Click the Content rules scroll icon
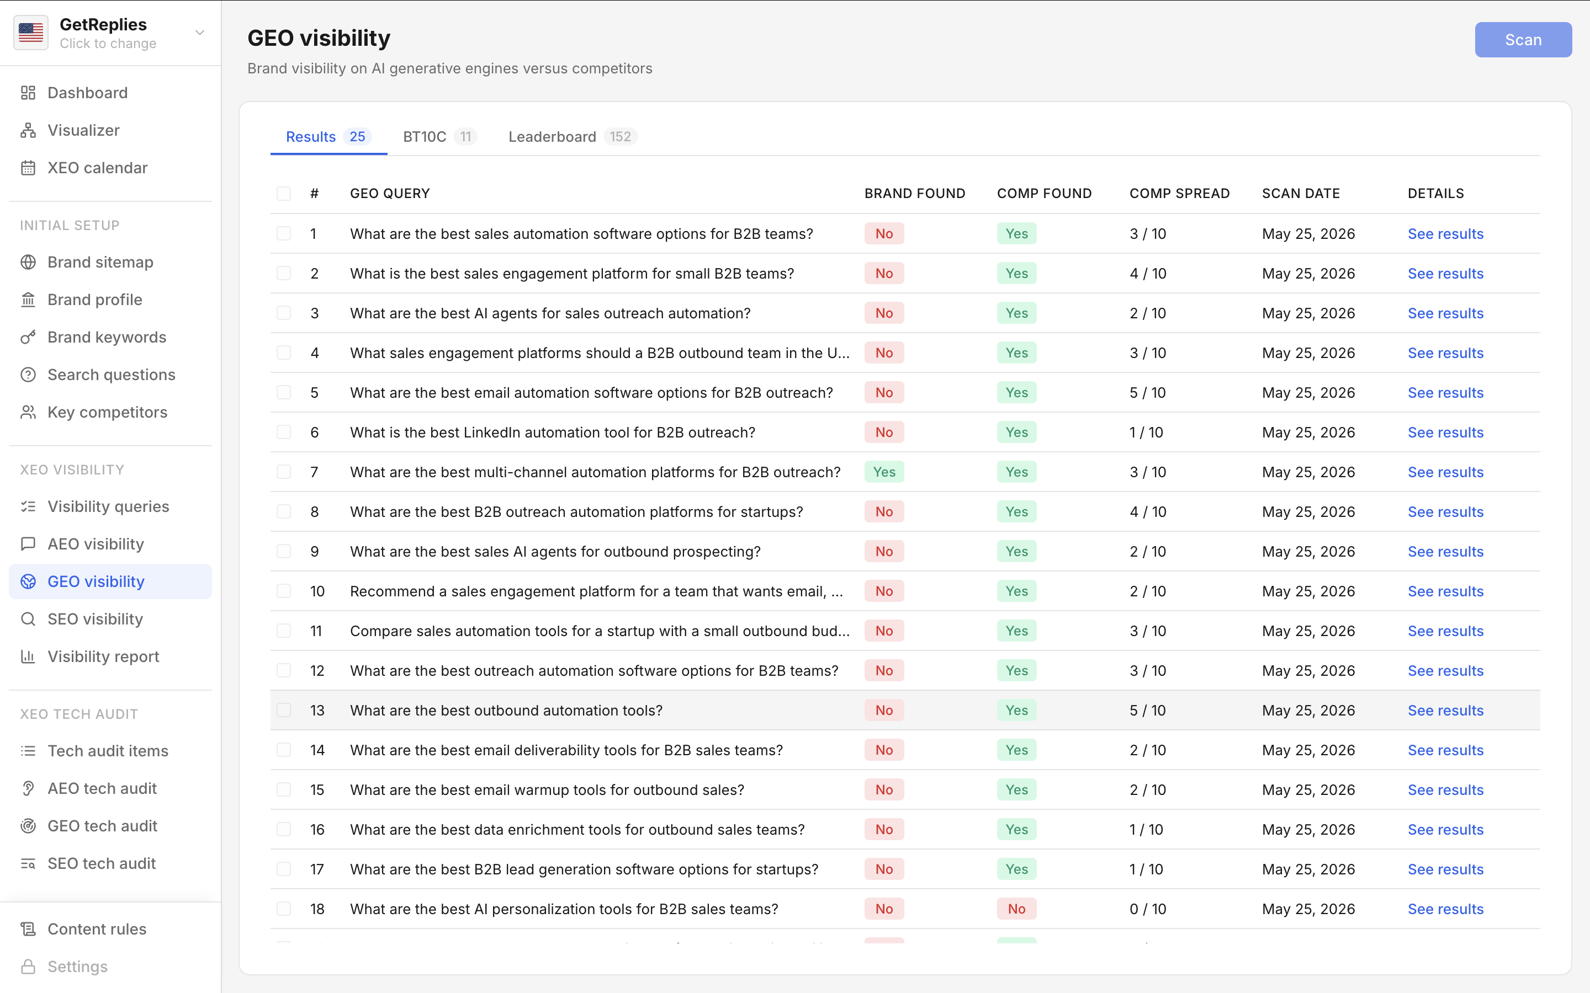 [28, 928]
